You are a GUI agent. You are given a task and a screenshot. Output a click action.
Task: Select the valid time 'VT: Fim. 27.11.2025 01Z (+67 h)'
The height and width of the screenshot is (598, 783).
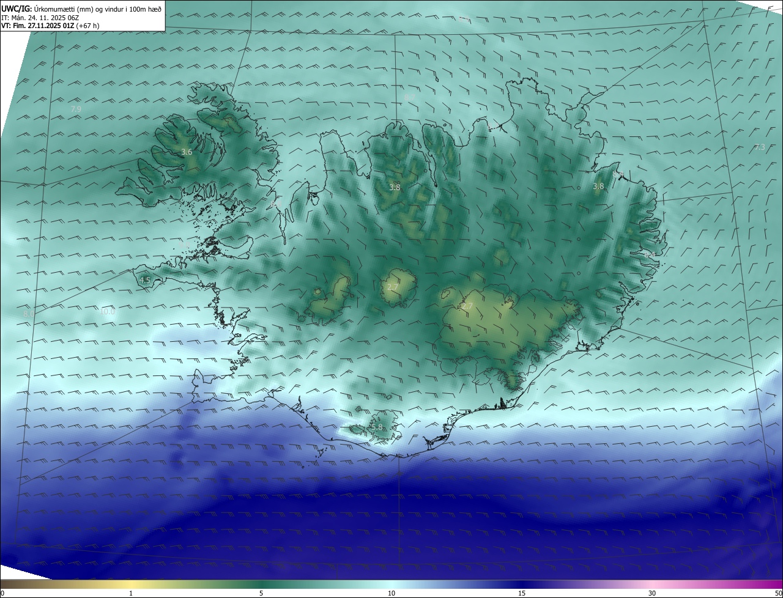point(50,26)
